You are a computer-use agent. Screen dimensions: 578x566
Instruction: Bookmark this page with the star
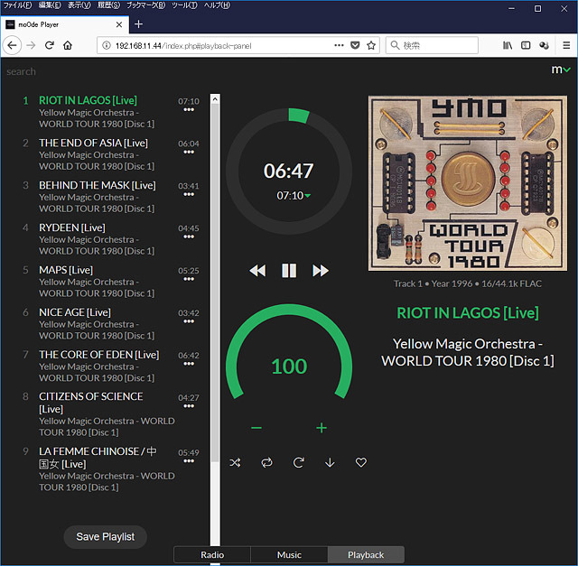coord(371,45)
